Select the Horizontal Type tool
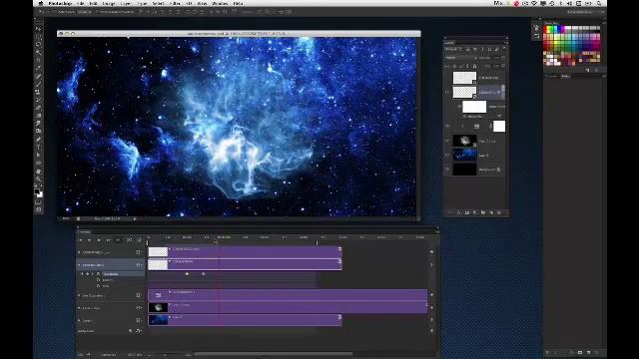 click(x=39, y=147)
